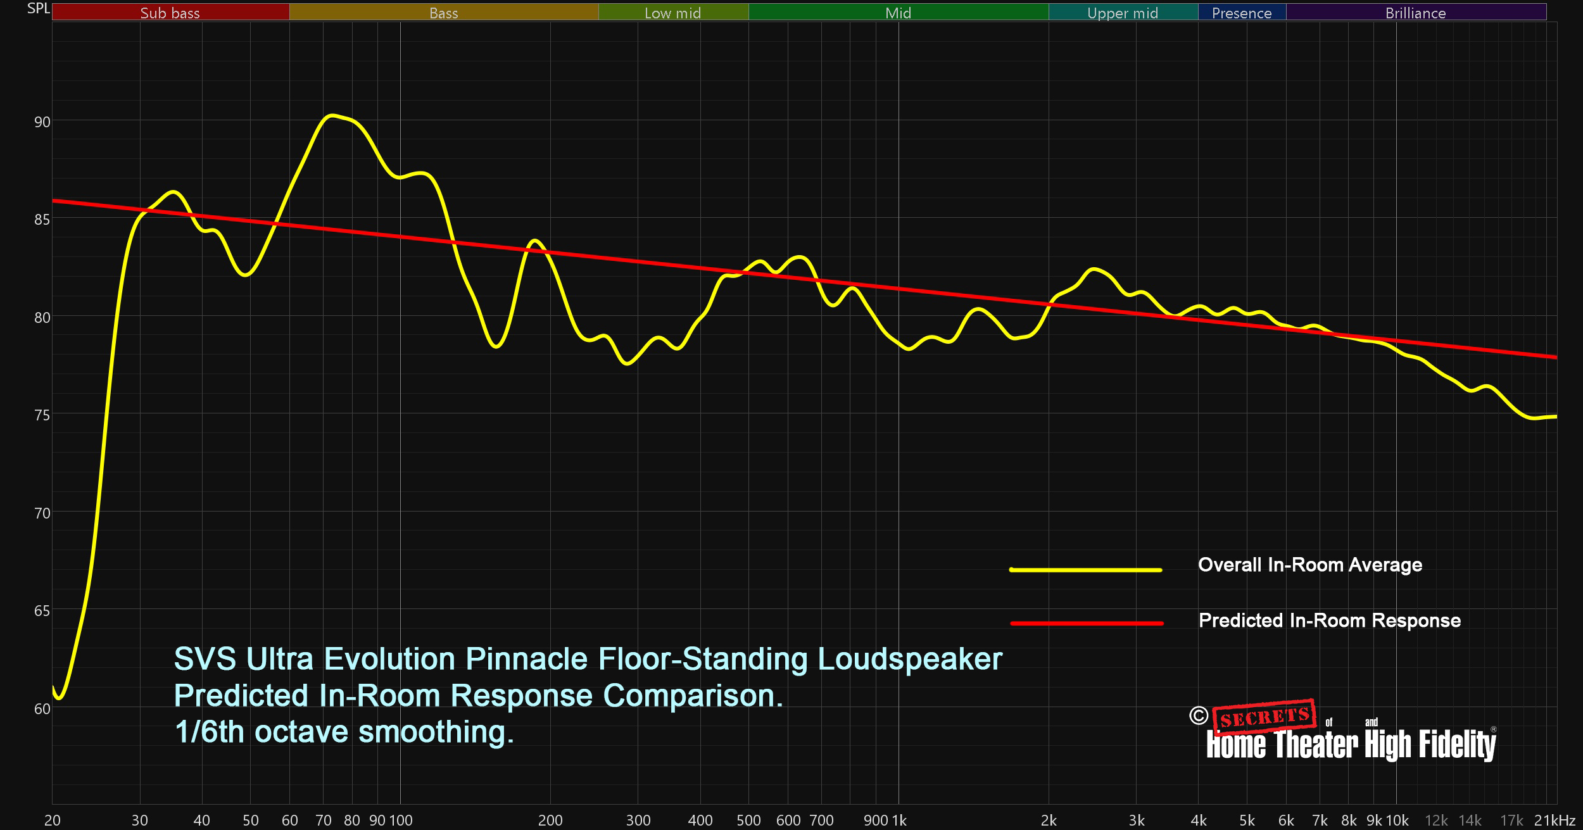Viewport: 1583px width, 830px height.
Task: Click the Predicted In-Room Response Comparison caption line
Action: 479,696
